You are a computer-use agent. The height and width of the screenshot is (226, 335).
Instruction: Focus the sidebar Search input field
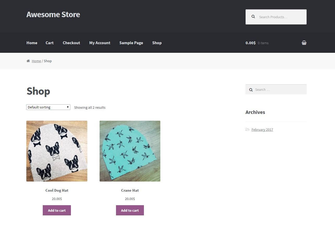(276, 89)
